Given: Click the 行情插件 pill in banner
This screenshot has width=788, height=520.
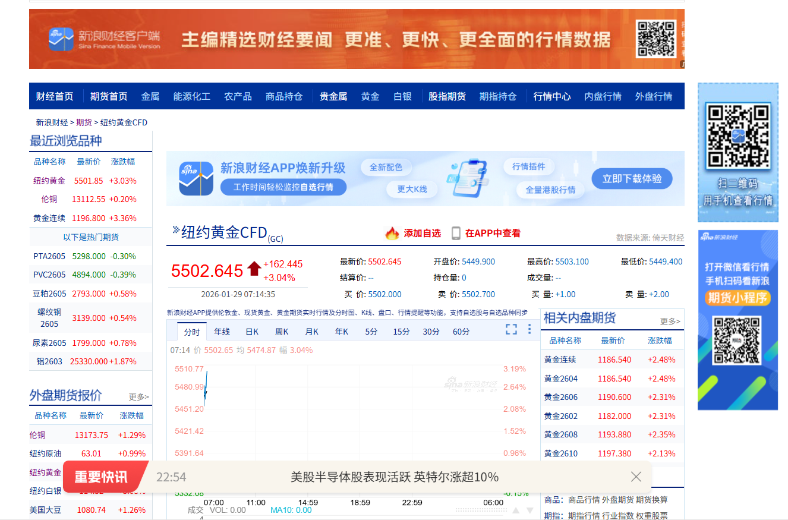Looking at the screenshot, I should pos(529,166).
